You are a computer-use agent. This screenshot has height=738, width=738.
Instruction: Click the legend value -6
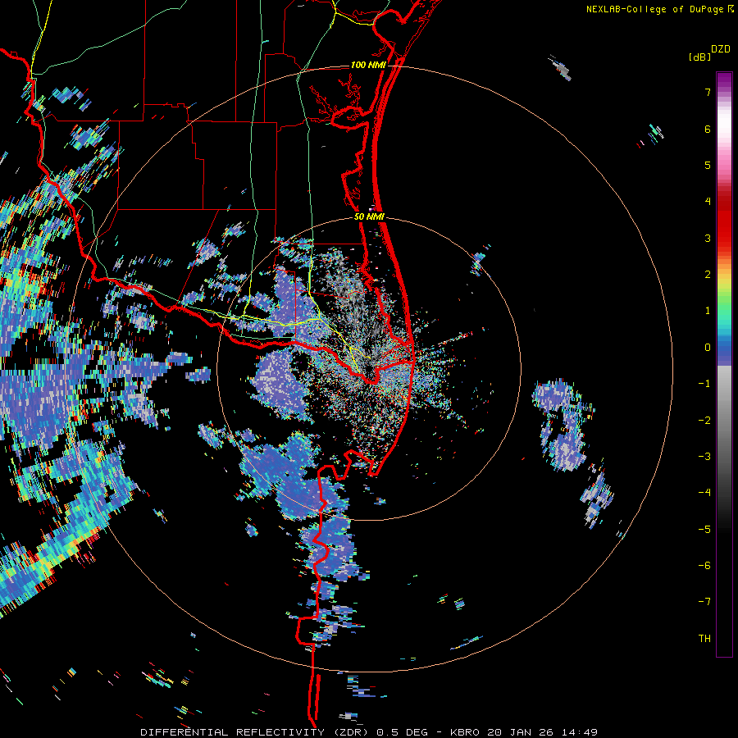click(x=704, y=566)
